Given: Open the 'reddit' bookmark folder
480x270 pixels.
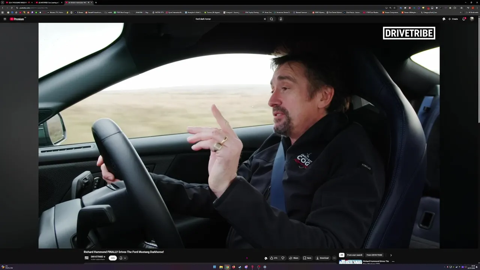Looking at the screenshot, I should [108, 12].
